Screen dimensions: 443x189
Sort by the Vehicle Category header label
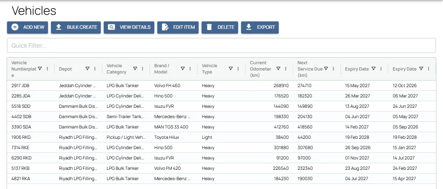pyautogui.click(x=117, y=69)
